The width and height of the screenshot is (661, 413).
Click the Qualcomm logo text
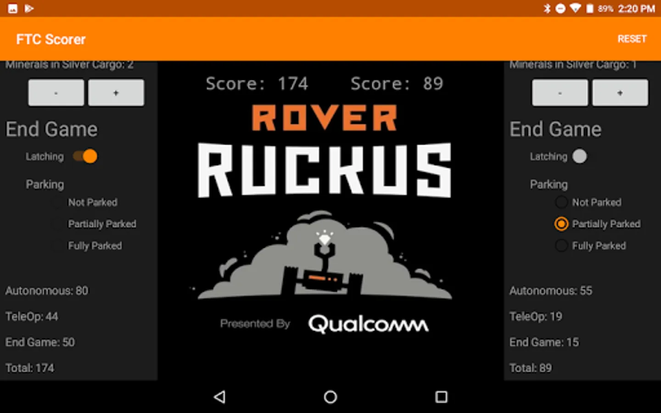(x=369, y=324)
